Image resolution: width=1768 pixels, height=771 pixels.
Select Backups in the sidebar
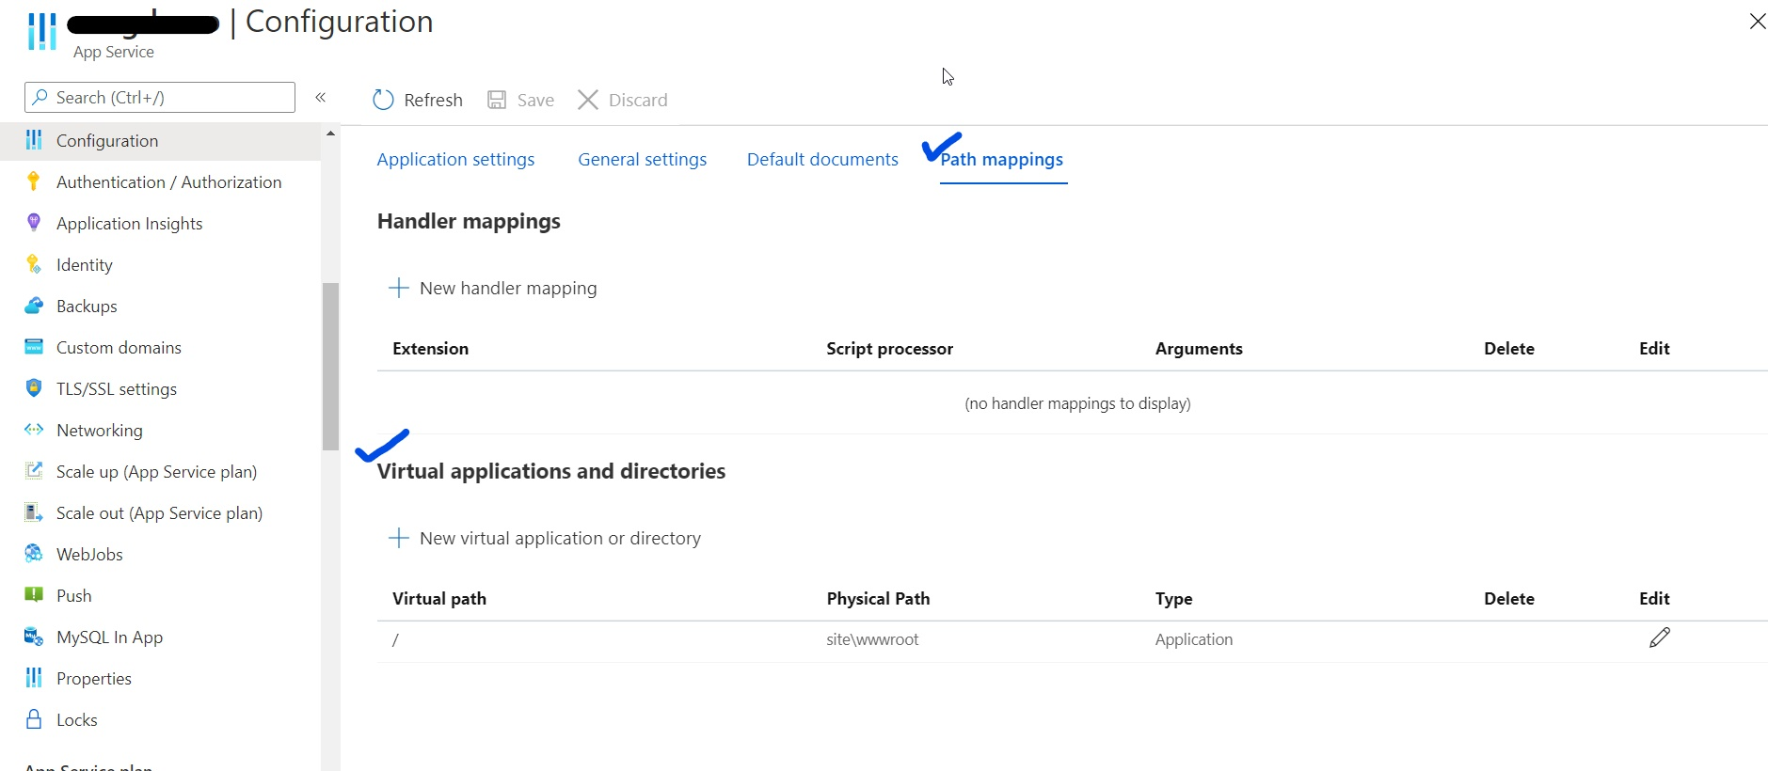87,306
